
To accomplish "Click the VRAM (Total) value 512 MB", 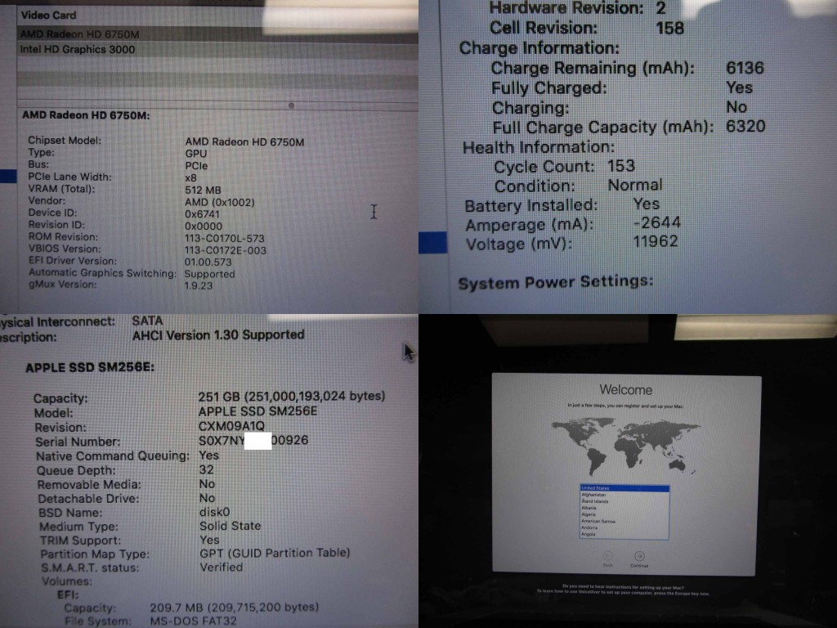I will click(x=203, y=190).
